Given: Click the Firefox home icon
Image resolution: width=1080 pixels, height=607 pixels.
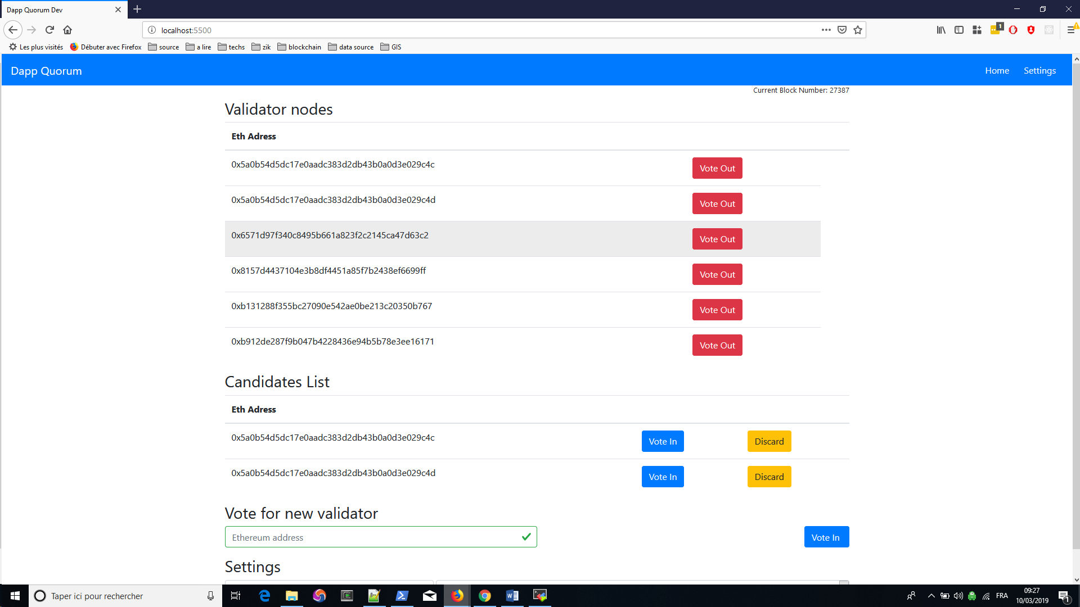Looking at the screenshot, I should [x=67, y=30].
